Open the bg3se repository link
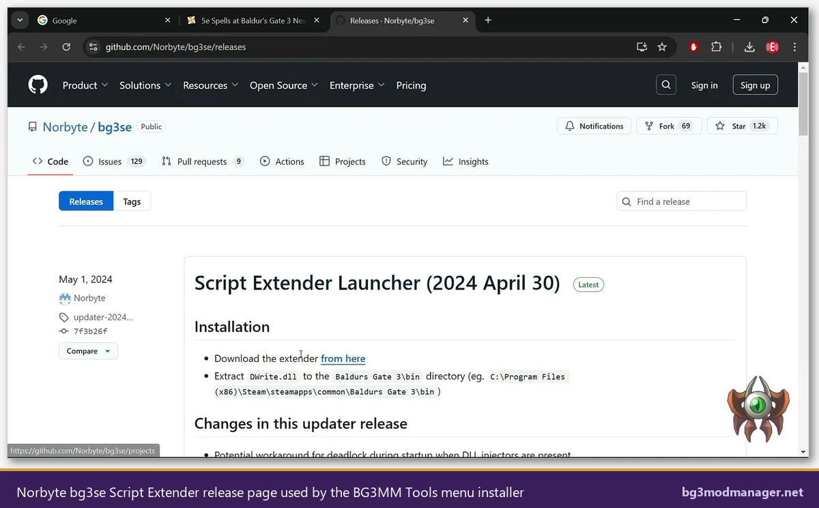The height and width of the screenshot is (508, 819). tap(115, 127)
